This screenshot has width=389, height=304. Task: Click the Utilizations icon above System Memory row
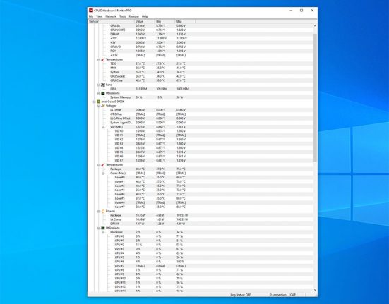(x=103, y=93)
